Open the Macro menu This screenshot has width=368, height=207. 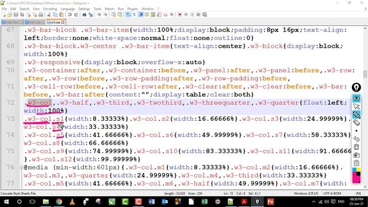point(109,9)
